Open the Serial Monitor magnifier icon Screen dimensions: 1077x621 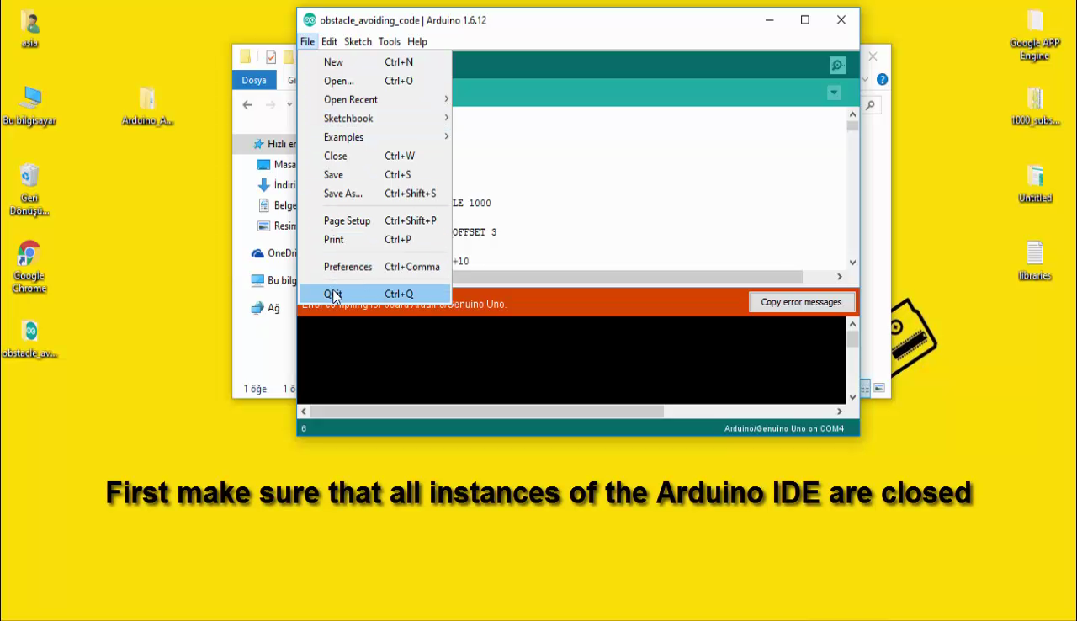click(x=836, y=65)
